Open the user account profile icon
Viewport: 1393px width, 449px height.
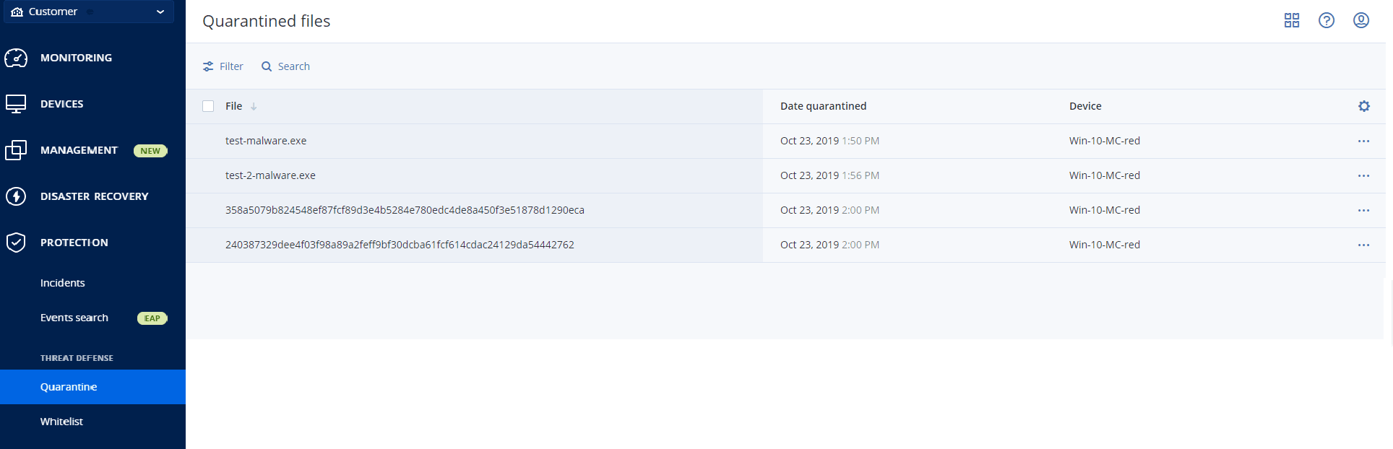pos(1361,20)
